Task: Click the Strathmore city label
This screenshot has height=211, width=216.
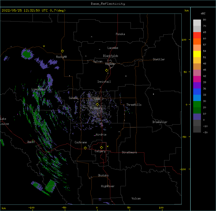Action: coord(129,152)
